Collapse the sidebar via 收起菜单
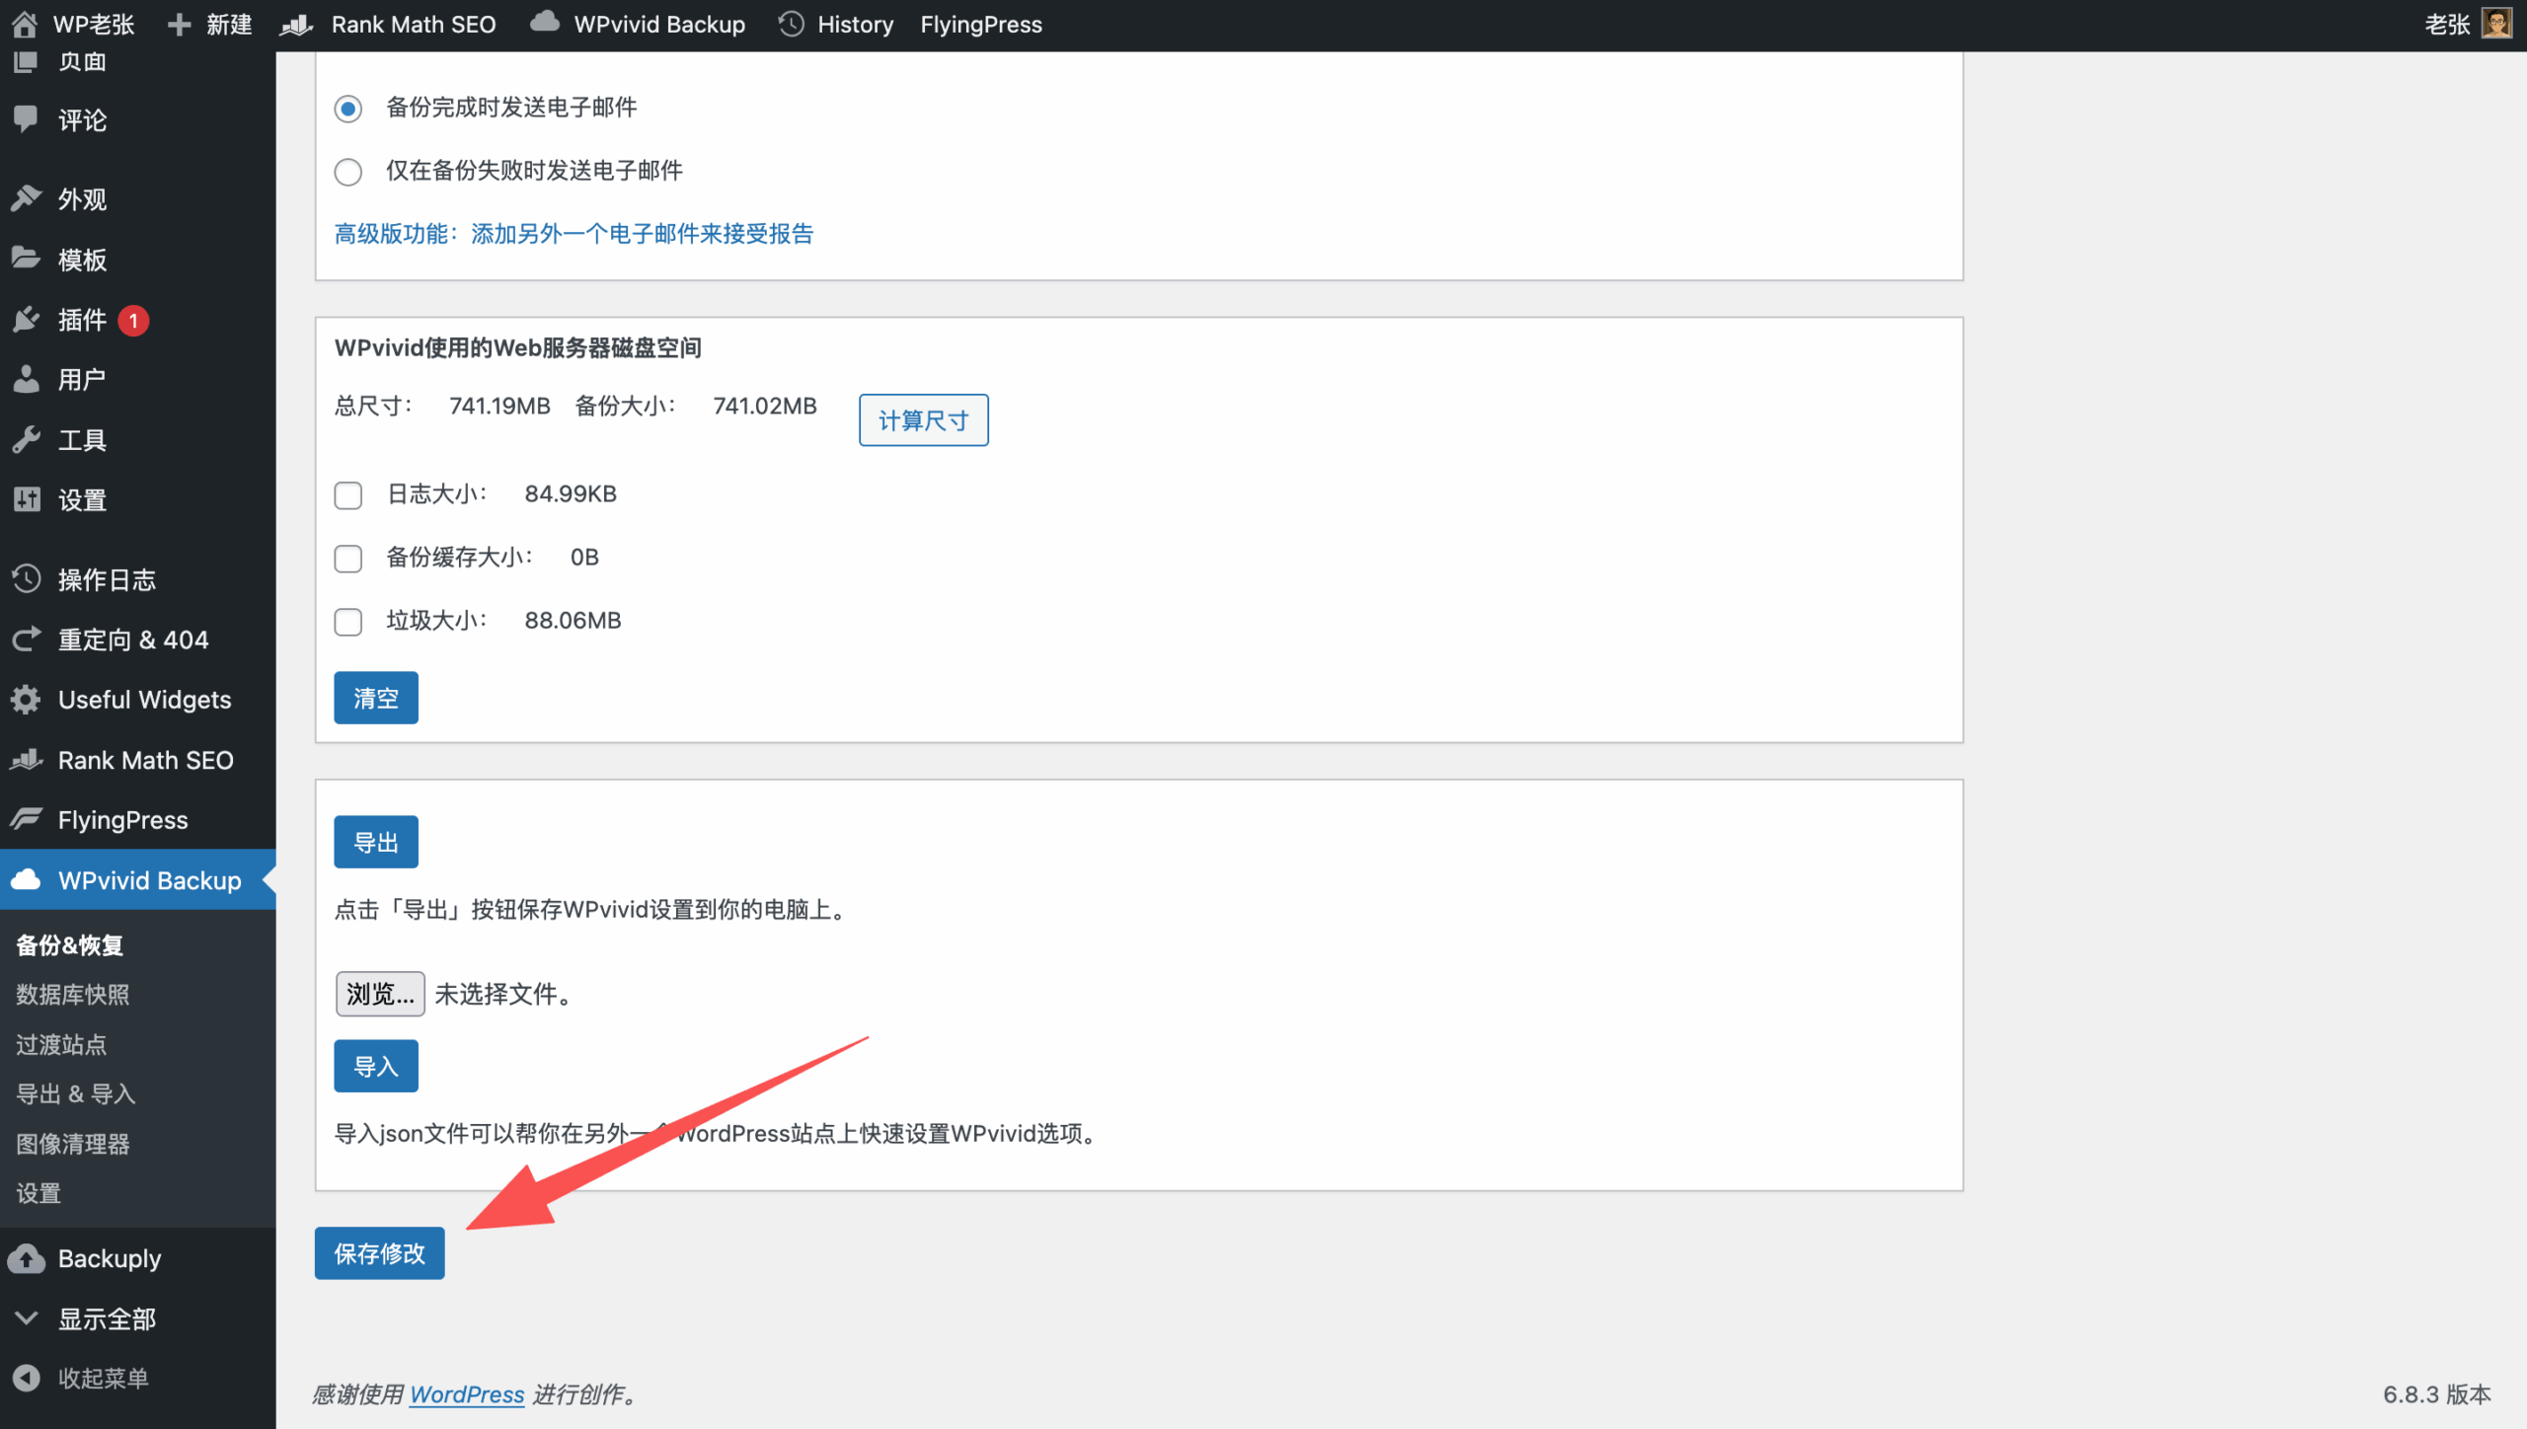 [102, 1378]
